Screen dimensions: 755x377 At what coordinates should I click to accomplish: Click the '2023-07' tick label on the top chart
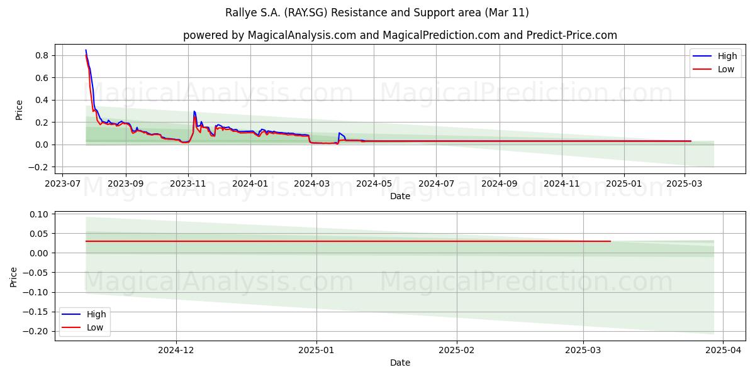(62, 183)
